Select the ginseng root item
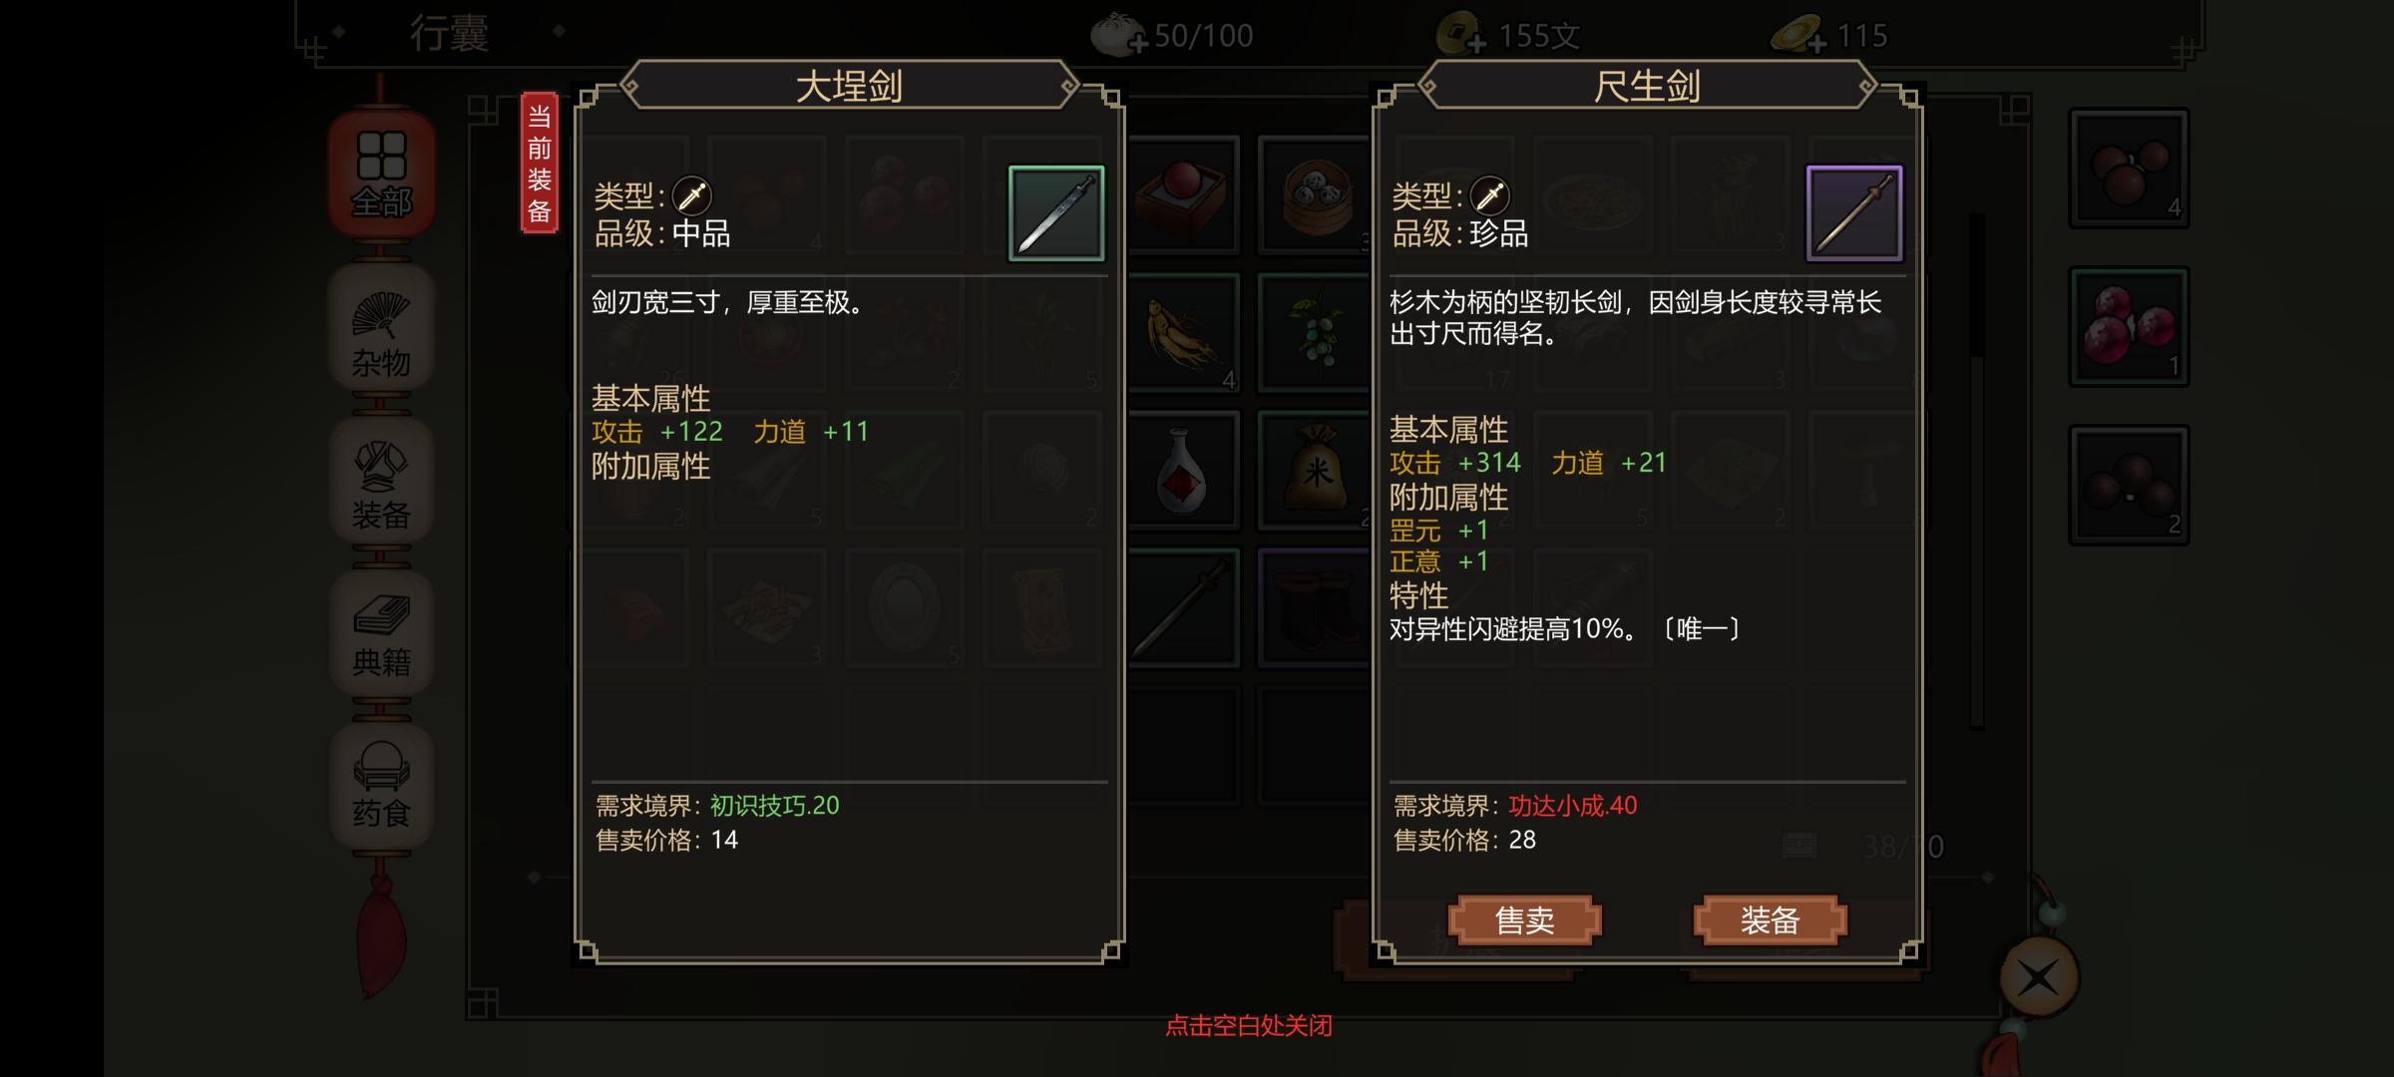This screenshot has width=2394, height=1077. pos(1183,333)
